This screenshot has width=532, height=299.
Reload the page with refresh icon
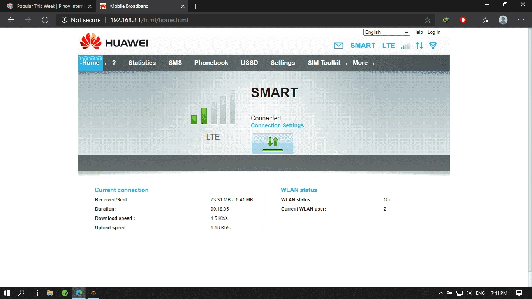pos(45,20)
